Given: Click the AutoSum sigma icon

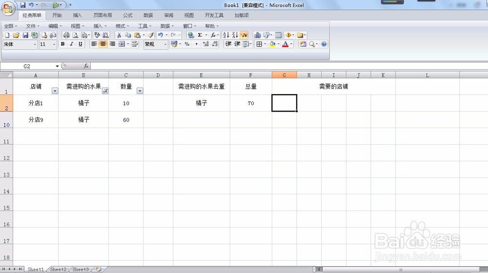Looking at the screenshot, I should (200, 35).
